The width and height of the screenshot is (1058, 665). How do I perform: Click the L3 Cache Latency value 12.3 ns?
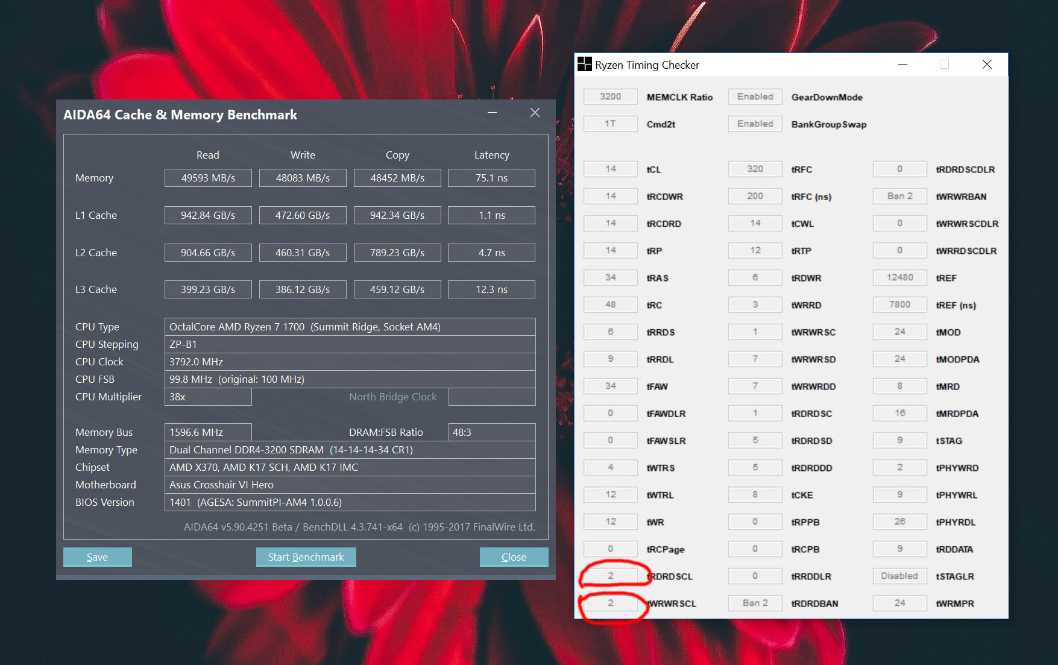pyautogui.click(x=491, y=289)
